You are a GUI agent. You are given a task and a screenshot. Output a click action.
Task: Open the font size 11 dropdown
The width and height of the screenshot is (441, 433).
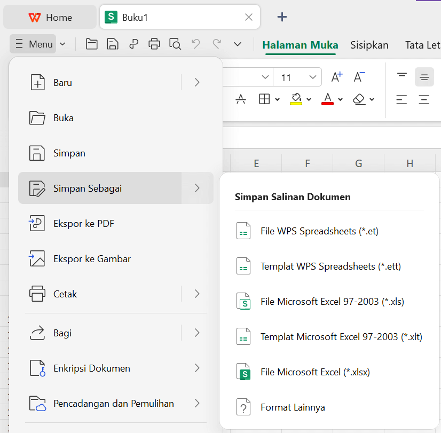[313, 77]
